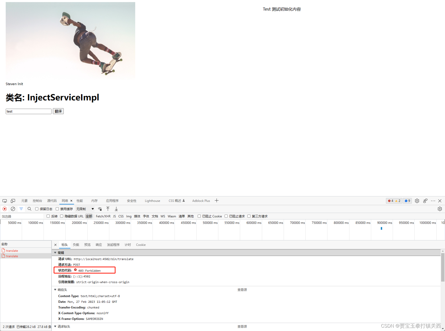Filter requests by WS type
Image resolution: width=445 pixels, height=331 pixels.
(x=163, y=216)
